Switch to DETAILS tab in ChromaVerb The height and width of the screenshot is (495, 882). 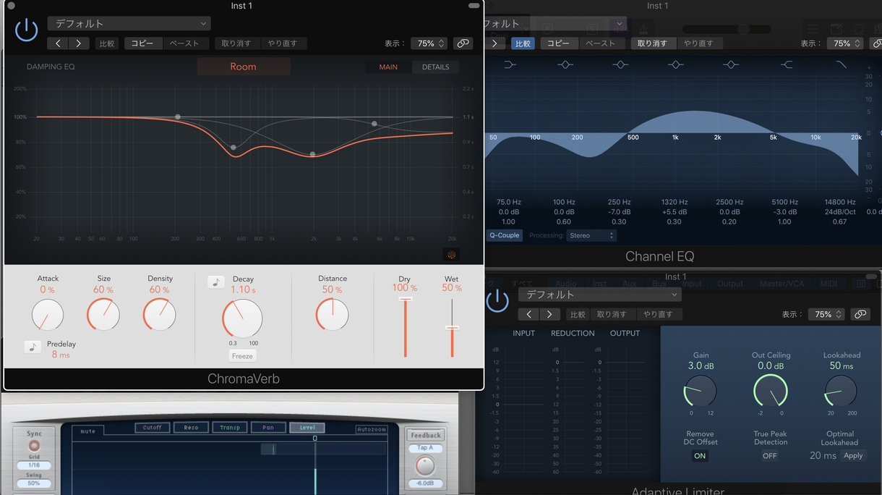[436, 67]
